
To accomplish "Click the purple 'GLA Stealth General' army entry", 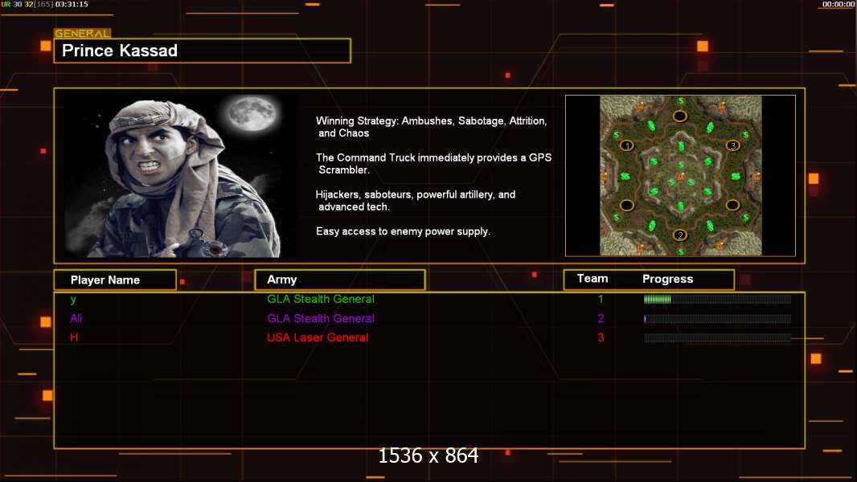I will pos(321,318).
